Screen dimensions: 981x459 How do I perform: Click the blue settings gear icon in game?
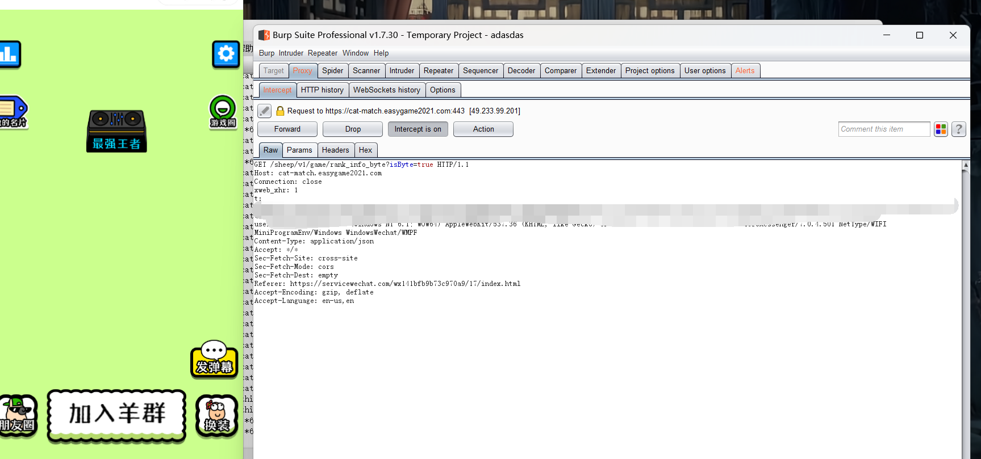(226, 54)
